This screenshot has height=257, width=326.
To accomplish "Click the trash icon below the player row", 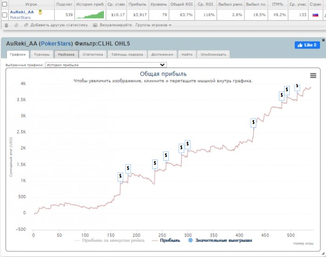I will [6, 25].
